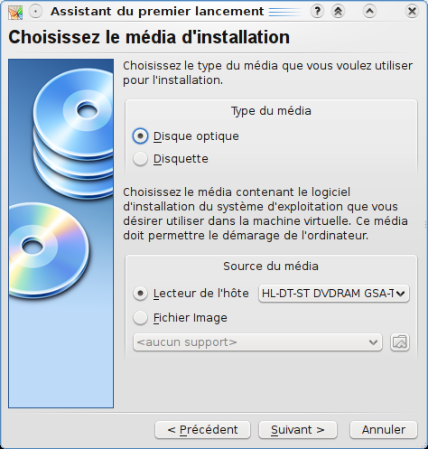The height and width of the screenshot is (449, 428).
Task: Select the Disque optique radio button
Action: (x=140, y=136)
